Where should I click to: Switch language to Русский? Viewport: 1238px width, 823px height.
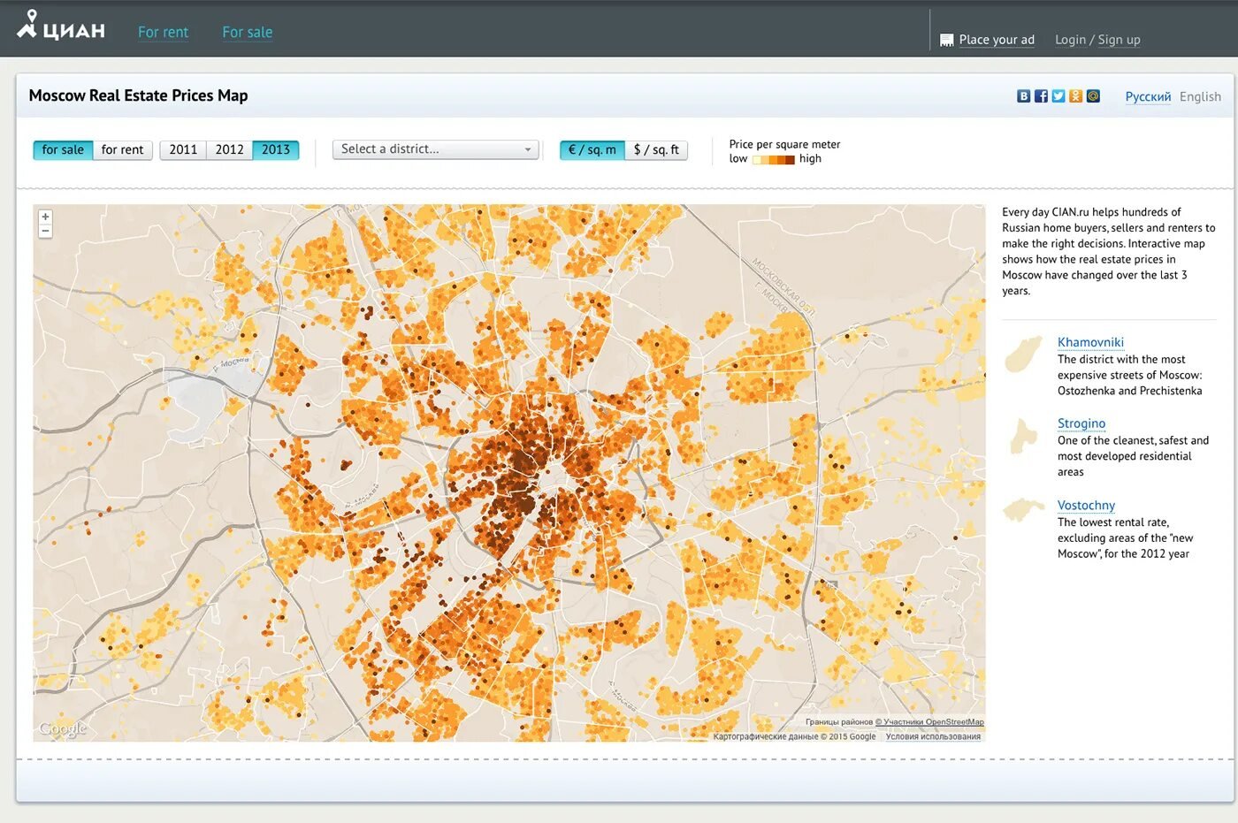pyautogui.click(x=1148, y=96)
